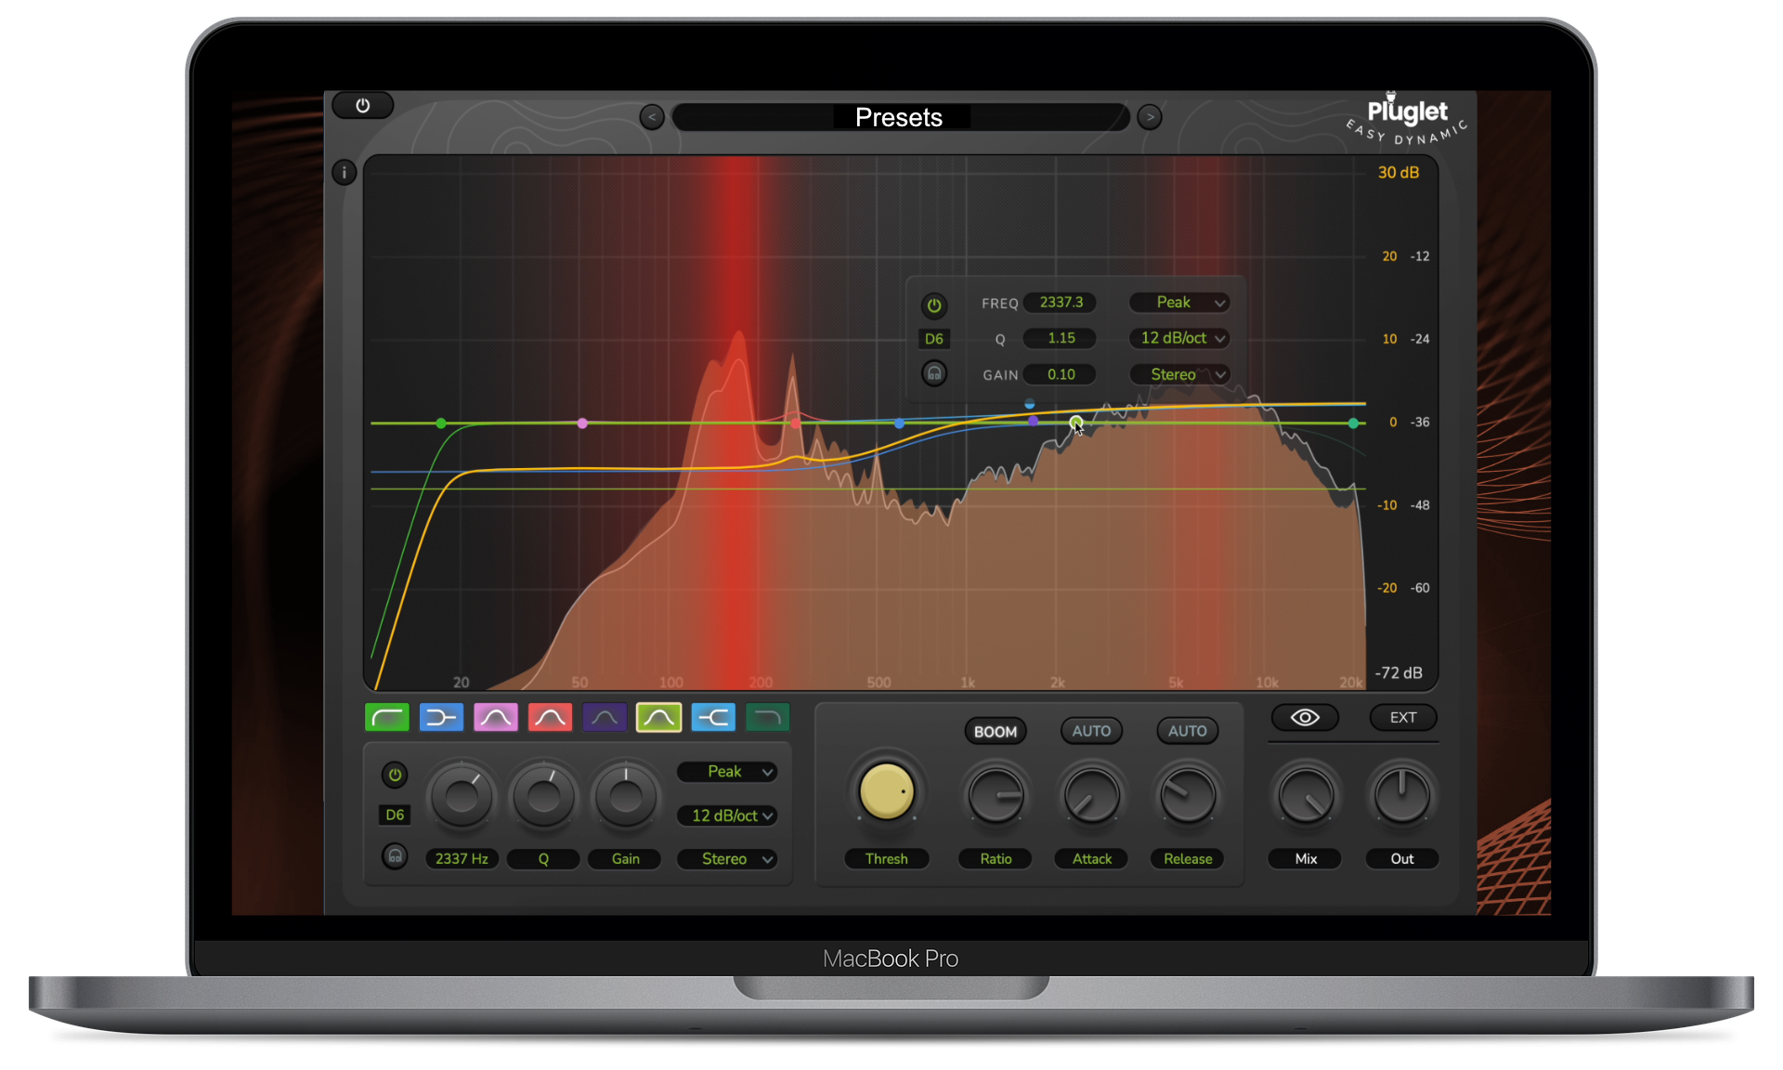This screenshot has height=1070, width=1783.
Task: Toggle the eye analyzer visibility button
Action: point(1305,717)
